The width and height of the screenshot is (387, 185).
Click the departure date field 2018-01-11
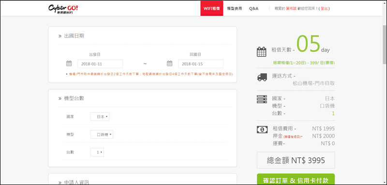100,64
